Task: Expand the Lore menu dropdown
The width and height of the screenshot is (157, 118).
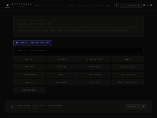Action: point(70,5)
